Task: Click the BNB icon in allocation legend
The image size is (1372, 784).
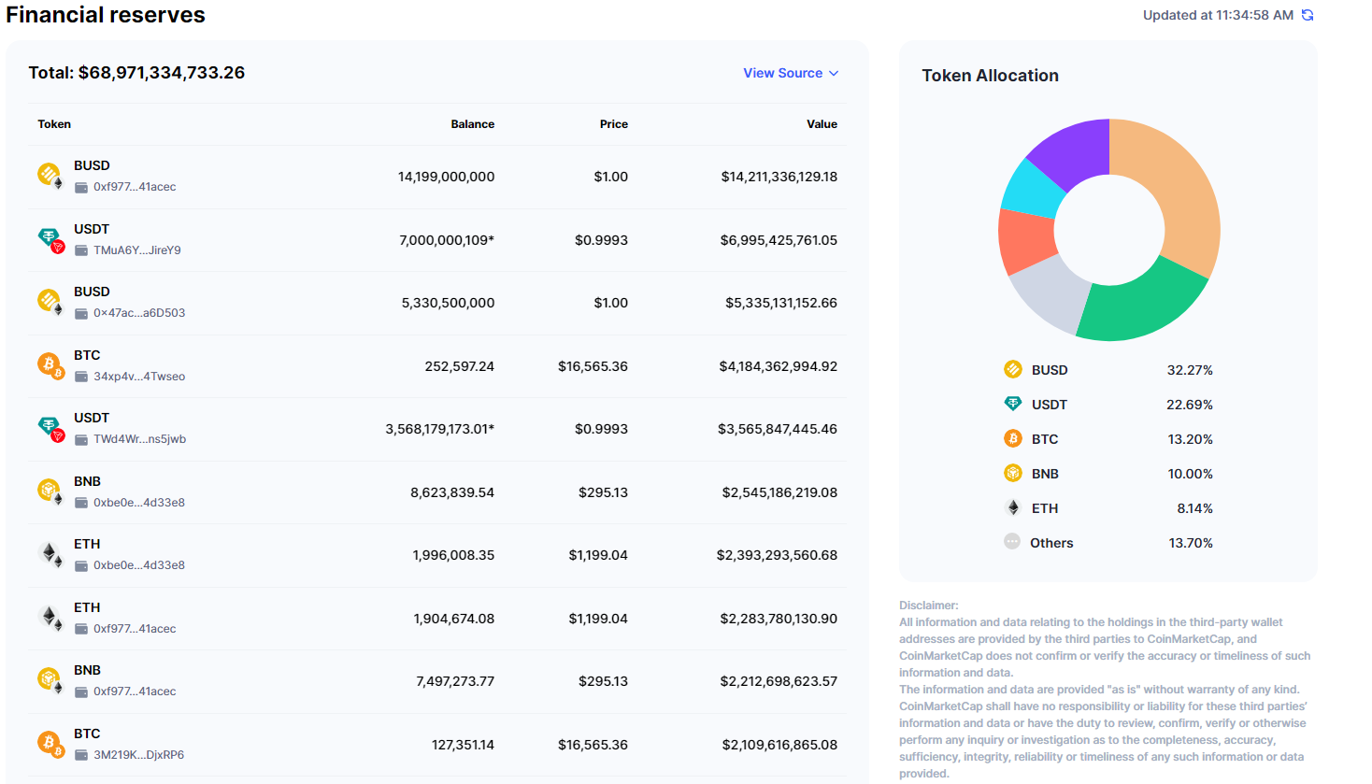Action: pos(1013,473)
